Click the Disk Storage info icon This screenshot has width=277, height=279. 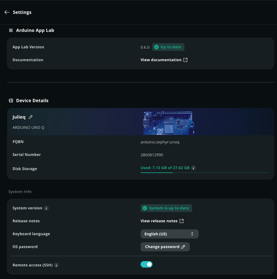193,168
